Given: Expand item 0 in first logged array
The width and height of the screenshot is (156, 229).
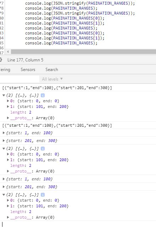Looking at the screenshot, I should coord(8,101).
